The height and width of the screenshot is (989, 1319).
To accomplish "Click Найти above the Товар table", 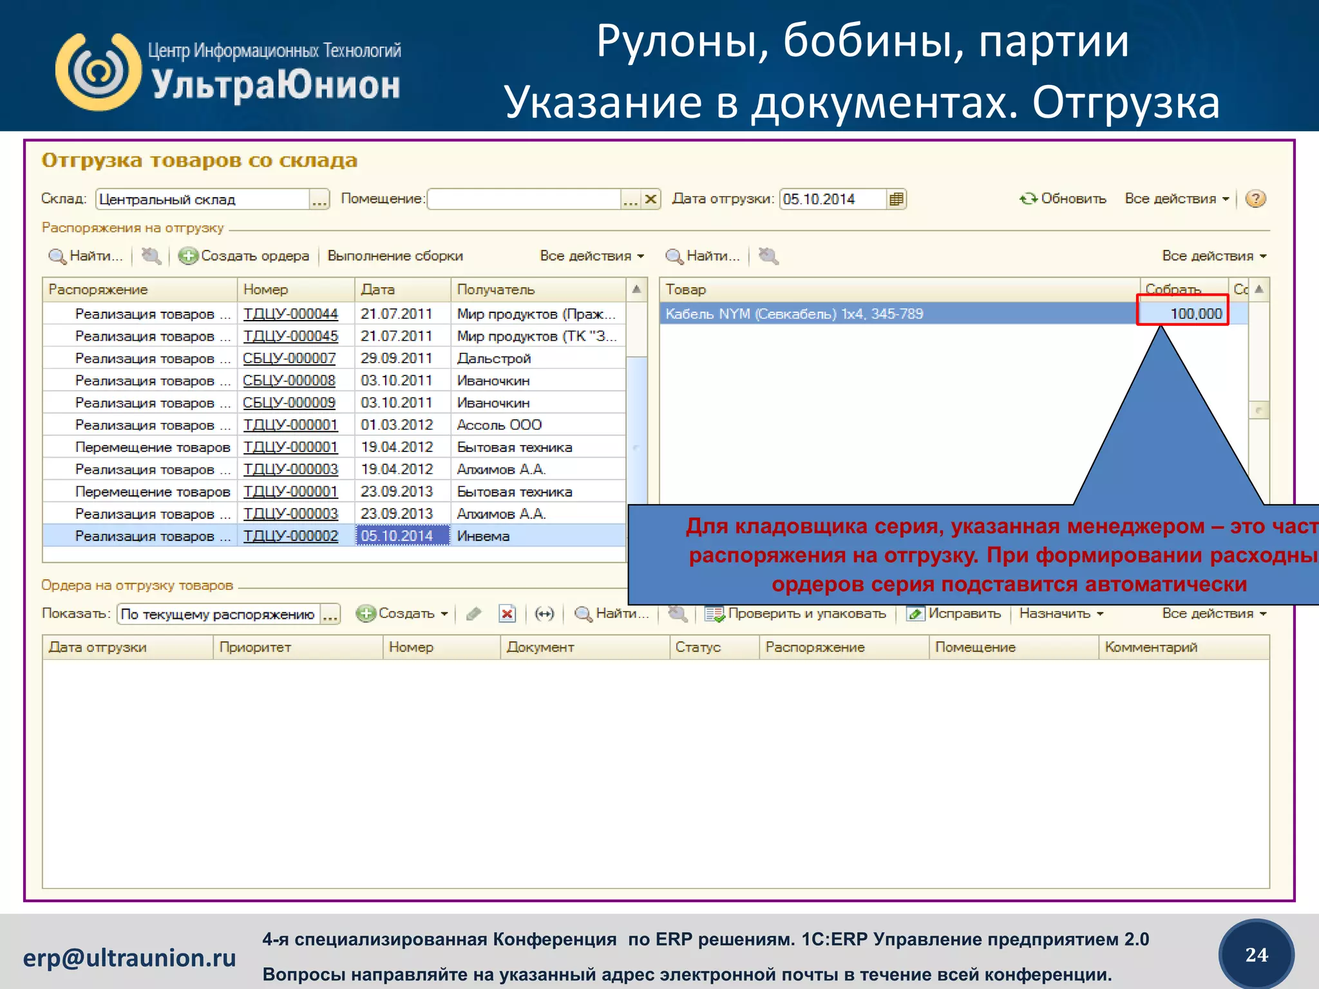I will pyautogui.click(x=703, y=256).
